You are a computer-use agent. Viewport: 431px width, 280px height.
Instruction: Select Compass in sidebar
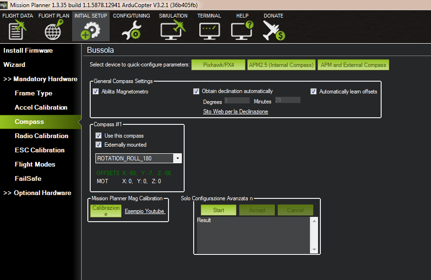pos(40,121)
